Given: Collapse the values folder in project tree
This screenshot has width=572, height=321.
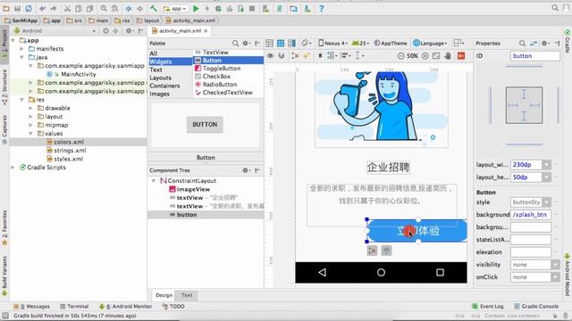Looking at the screenshot, I should point(30,134).
